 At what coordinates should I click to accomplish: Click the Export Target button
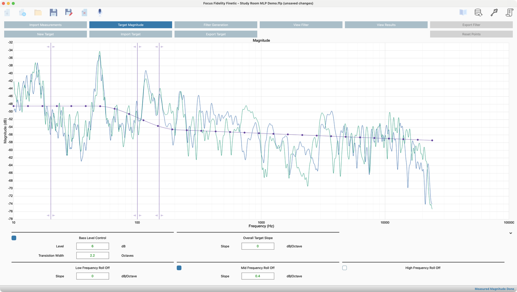[216, 34]
